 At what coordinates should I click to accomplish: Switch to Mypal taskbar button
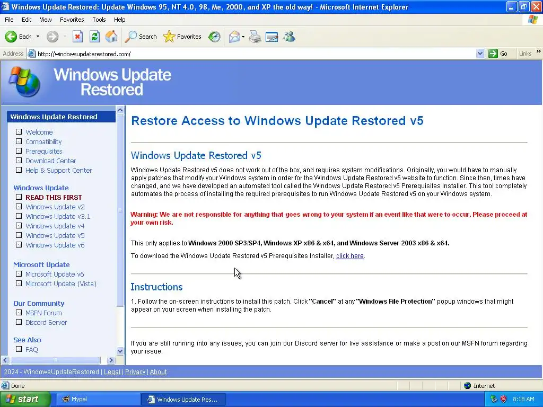98,399
